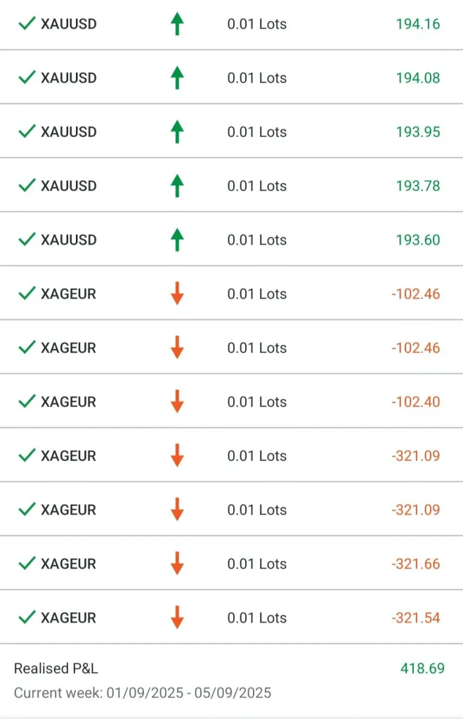Toggle the checkmark in the -102.40 XAGEUR row
The image size is (463, 719).
[27, 402]
